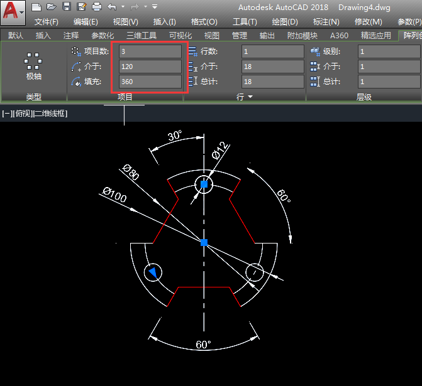Open the 文件(F) menu
The width and height of the screenshot is (422, 386).
[x=47, y=22]
